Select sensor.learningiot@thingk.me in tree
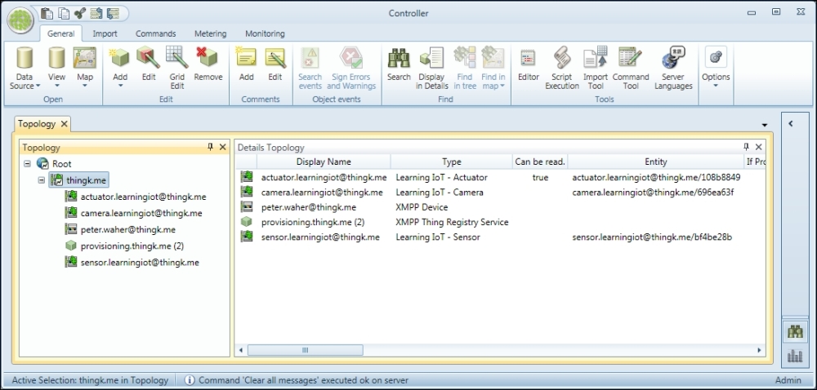This screenshot has width=817, height=390. (x=140, y=263)
